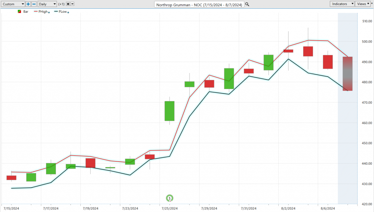Image resolution: width=374 pixels, height=212 pixels.
Task: Click the tall green 7/25/2024 candlestick
Action: pyautogui.click(x=169, y=111)
